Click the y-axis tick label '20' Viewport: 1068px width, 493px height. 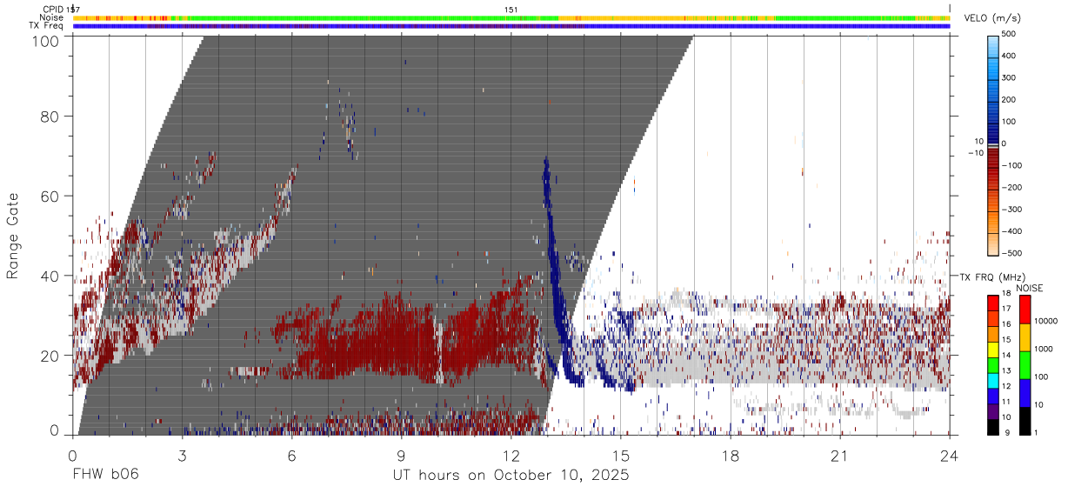point(49,356)
